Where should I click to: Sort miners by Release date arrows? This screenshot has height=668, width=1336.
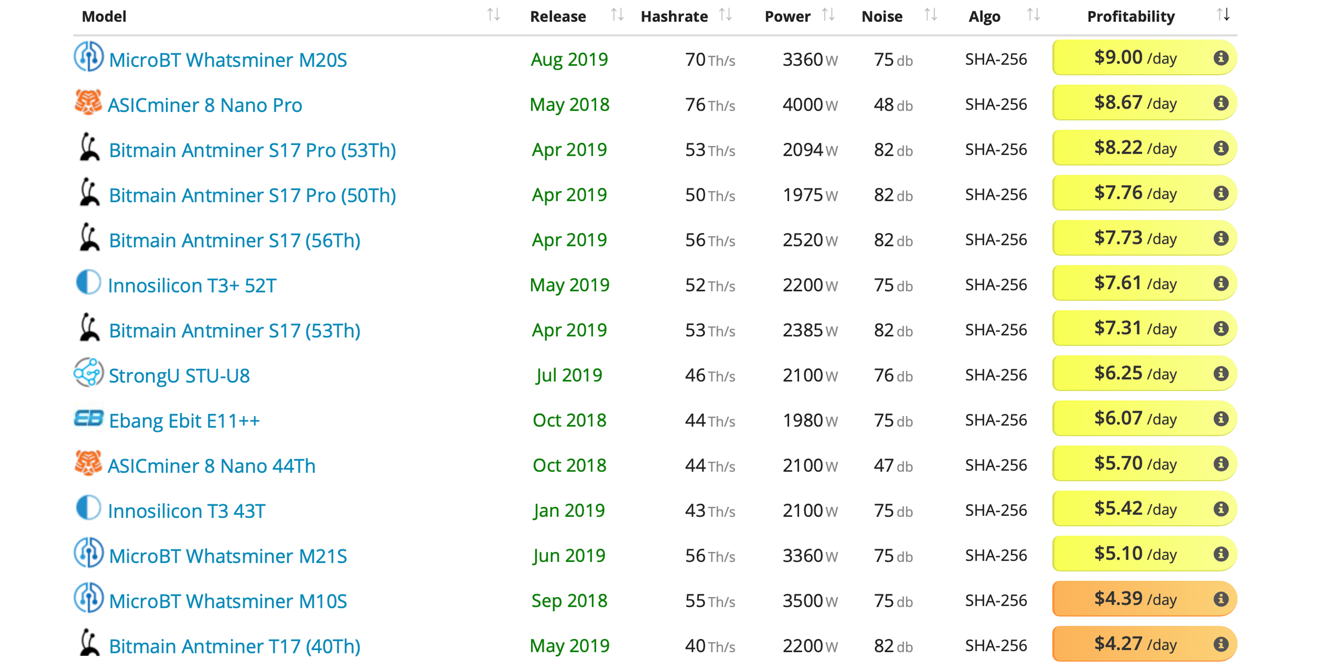(617, 15)
